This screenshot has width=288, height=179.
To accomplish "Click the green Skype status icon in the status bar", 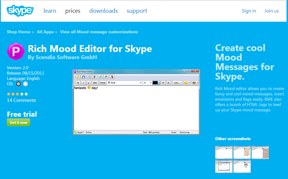I will pos(75,132).
